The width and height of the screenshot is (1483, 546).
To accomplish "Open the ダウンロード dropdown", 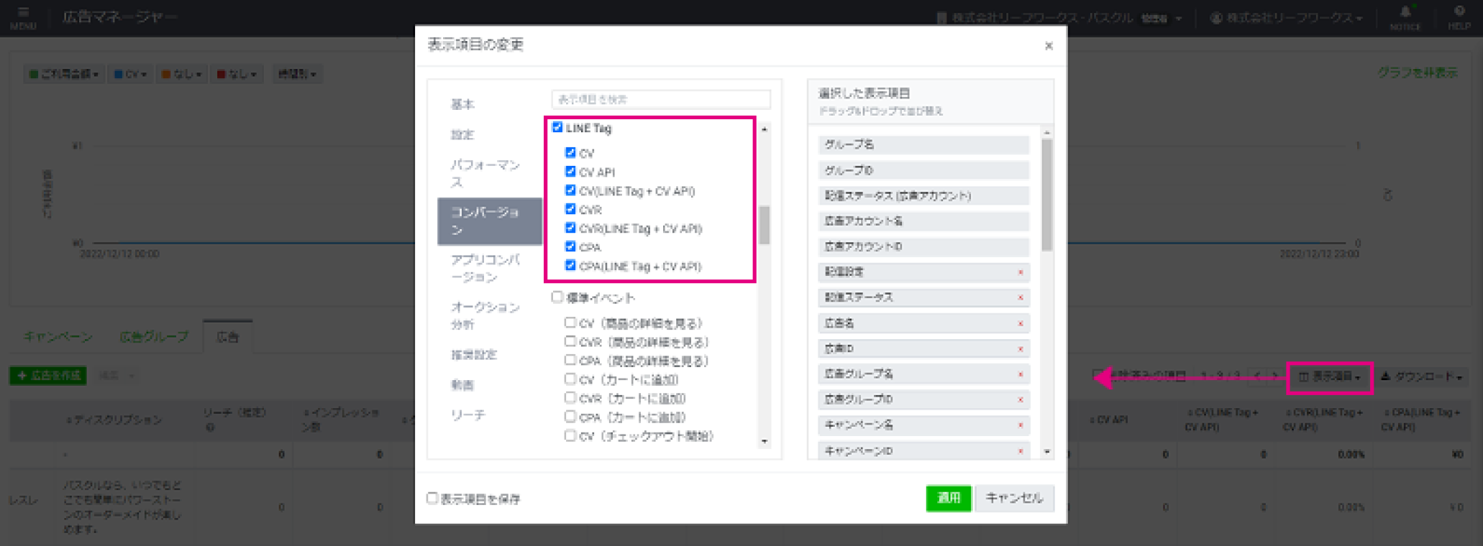I will [x=1422, y=376].
